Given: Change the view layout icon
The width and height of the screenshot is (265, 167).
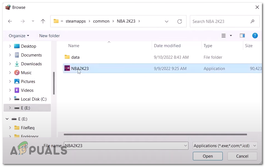Looking at the screenshot, I should coord(224,36).
